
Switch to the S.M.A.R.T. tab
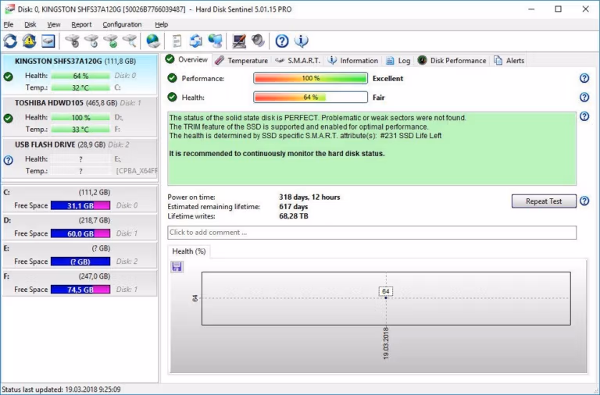tap(298, 60)
